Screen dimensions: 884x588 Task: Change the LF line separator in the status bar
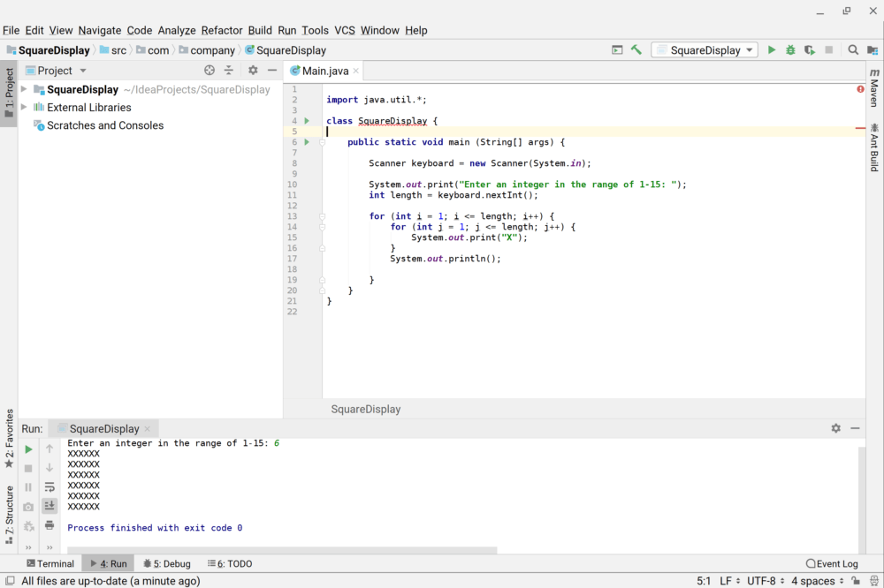coord(729,581)
